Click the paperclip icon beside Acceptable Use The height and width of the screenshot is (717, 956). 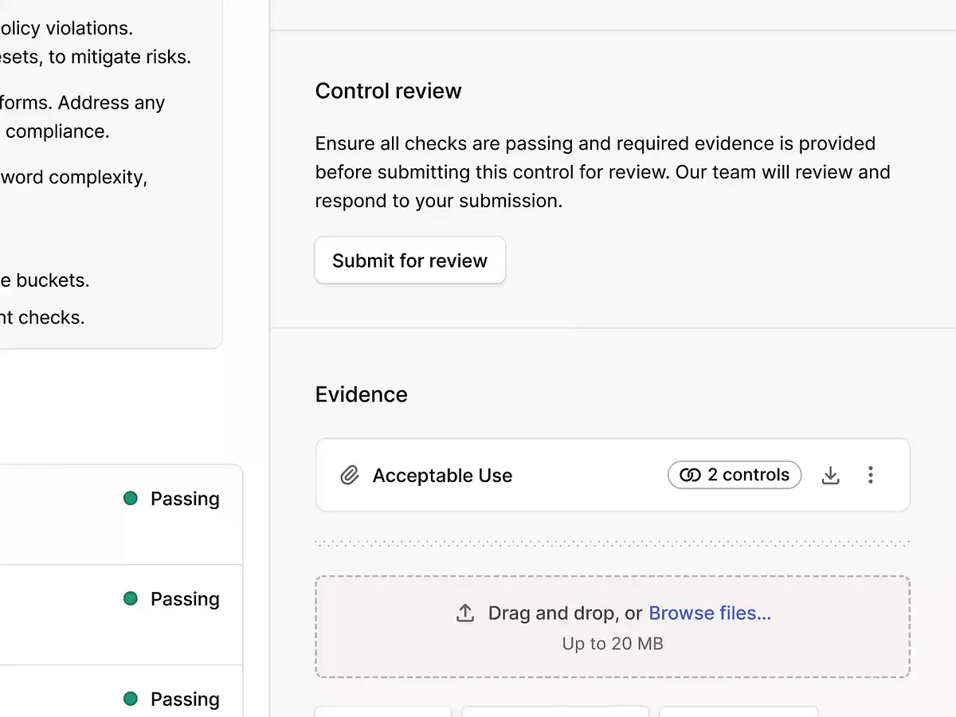[350, 476]
